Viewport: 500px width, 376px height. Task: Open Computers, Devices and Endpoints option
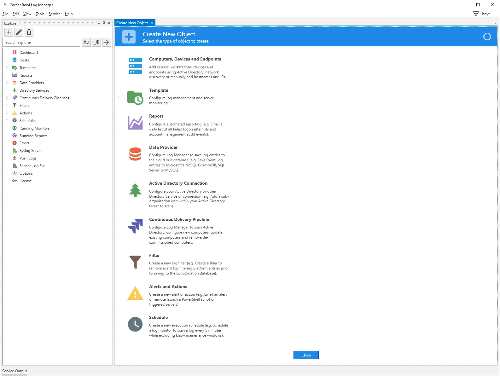click(x=185, y=59)
